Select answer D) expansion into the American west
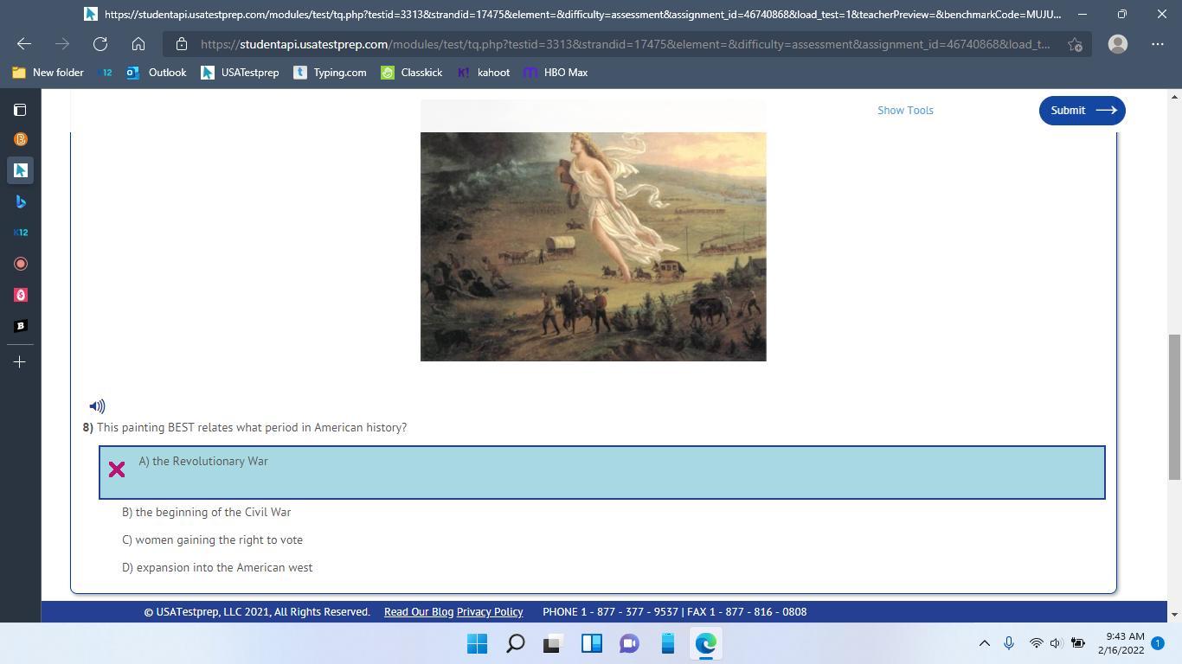Screen dimensions: 1182x664 [x=217, y=567]
